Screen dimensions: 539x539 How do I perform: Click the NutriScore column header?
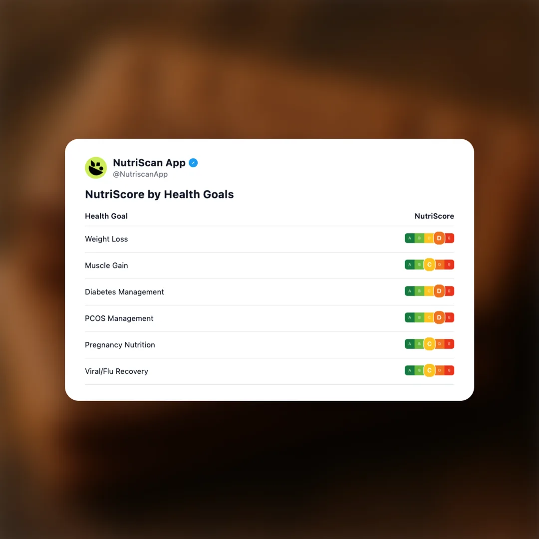pos(434,216)
